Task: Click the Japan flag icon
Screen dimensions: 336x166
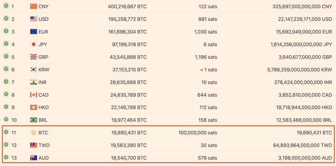Action: pos(34,44)
